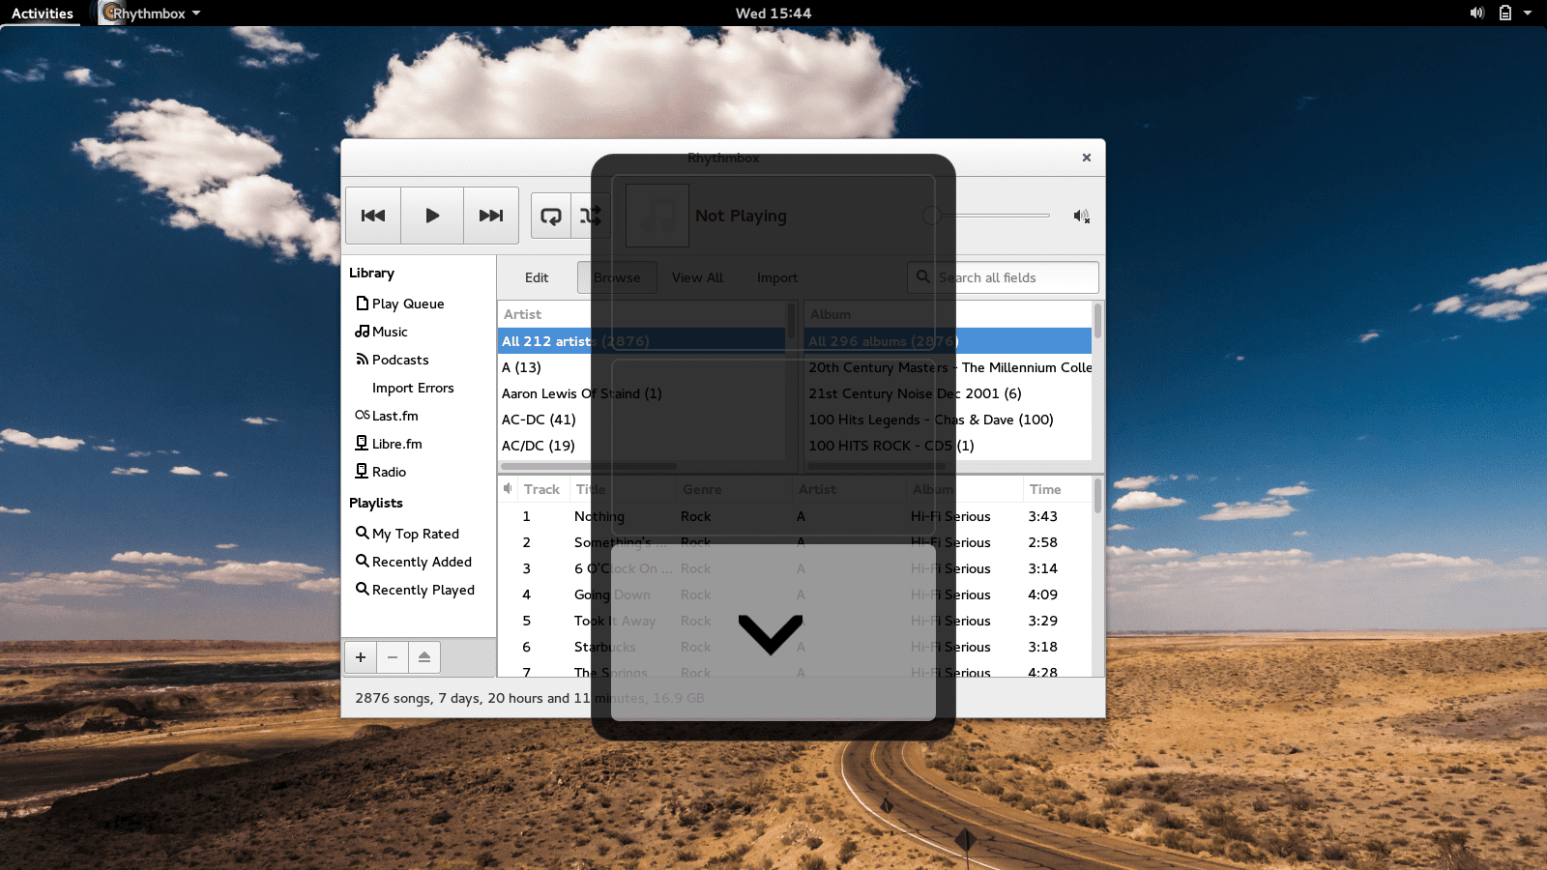1547x870 pixels.
Task: Focus the Search all fields box
Action: point(1003,277)
